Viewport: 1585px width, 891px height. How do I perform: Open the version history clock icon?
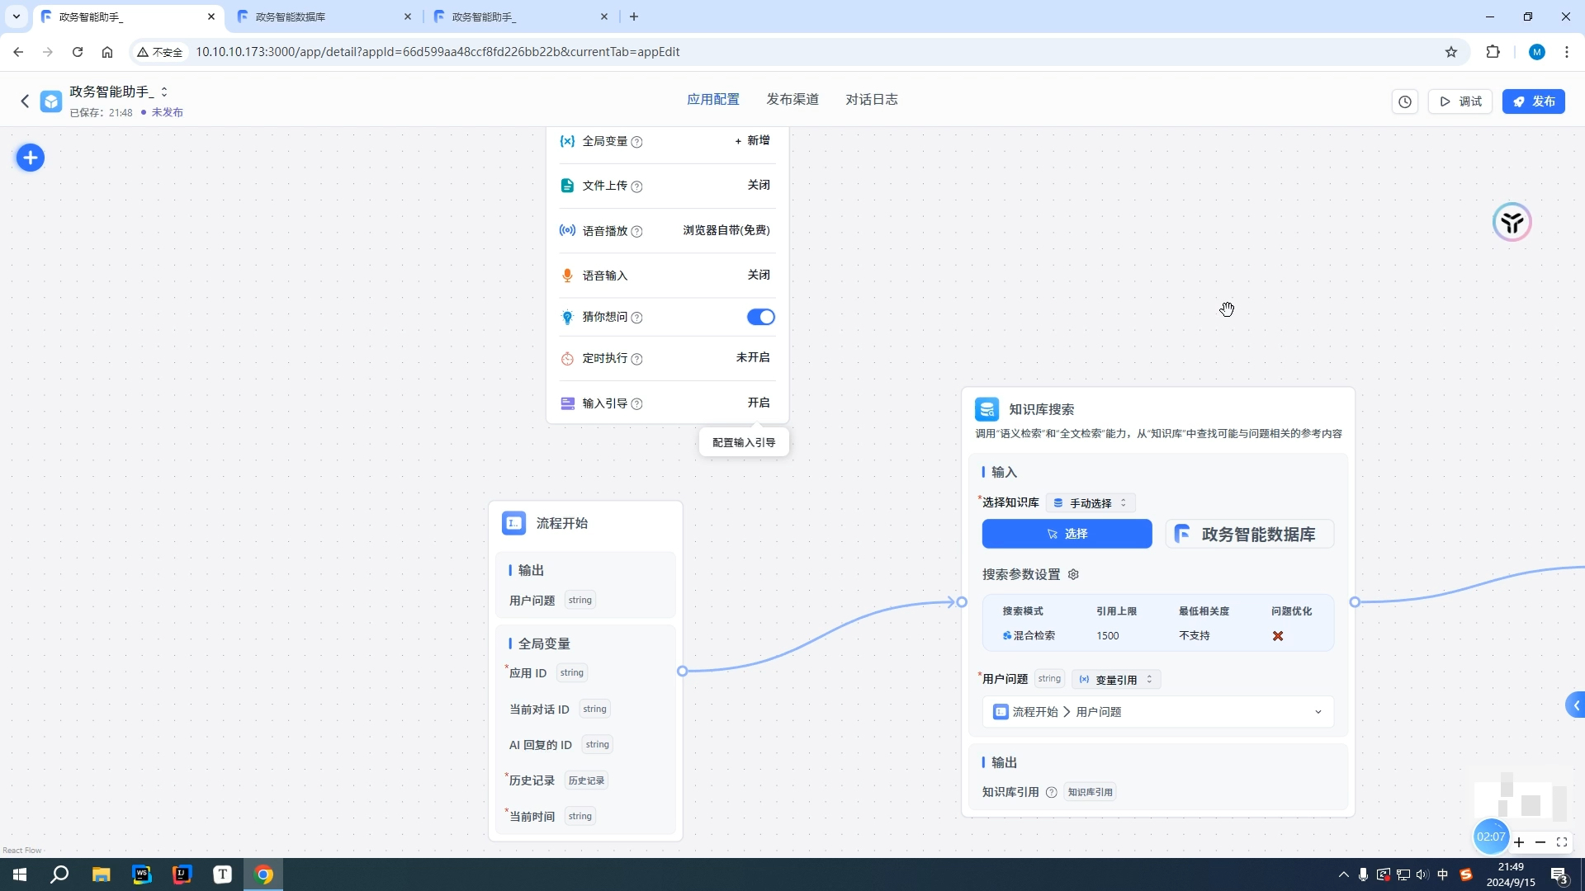pyautogui.click(x=1405, y=101)
